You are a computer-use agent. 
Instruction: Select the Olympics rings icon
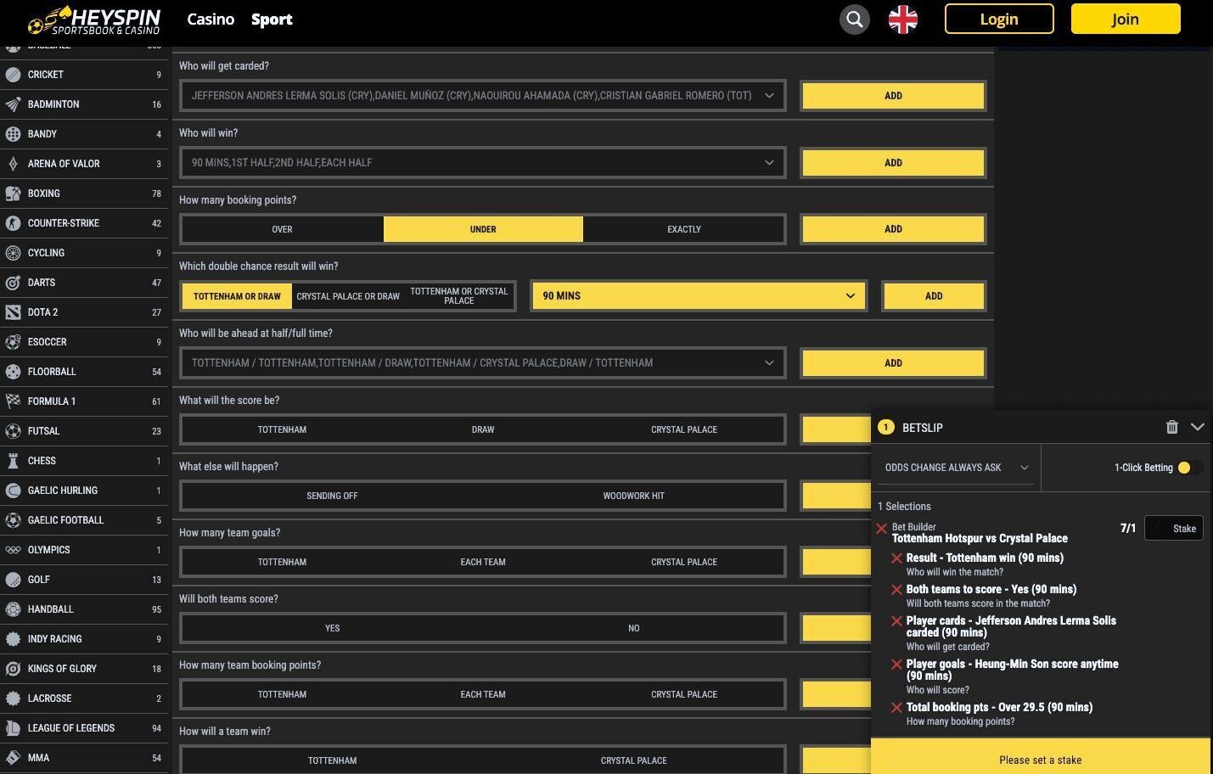click(x=13, y=550)
